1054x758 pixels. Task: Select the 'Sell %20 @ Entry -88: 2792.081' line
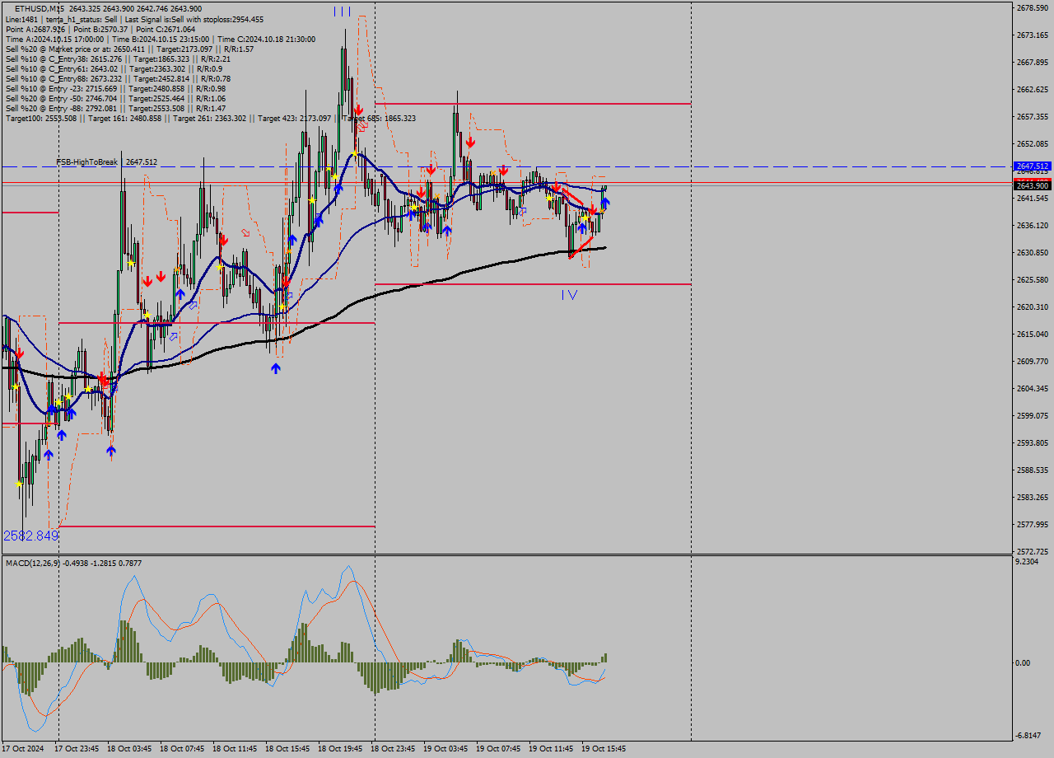coord(115,108)
